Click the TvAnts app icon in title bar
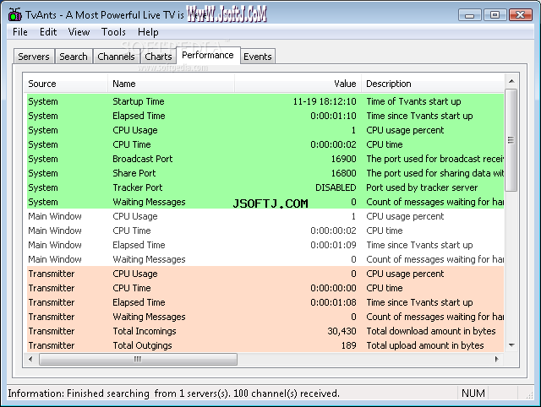541x407 pixels. (15, 14)
